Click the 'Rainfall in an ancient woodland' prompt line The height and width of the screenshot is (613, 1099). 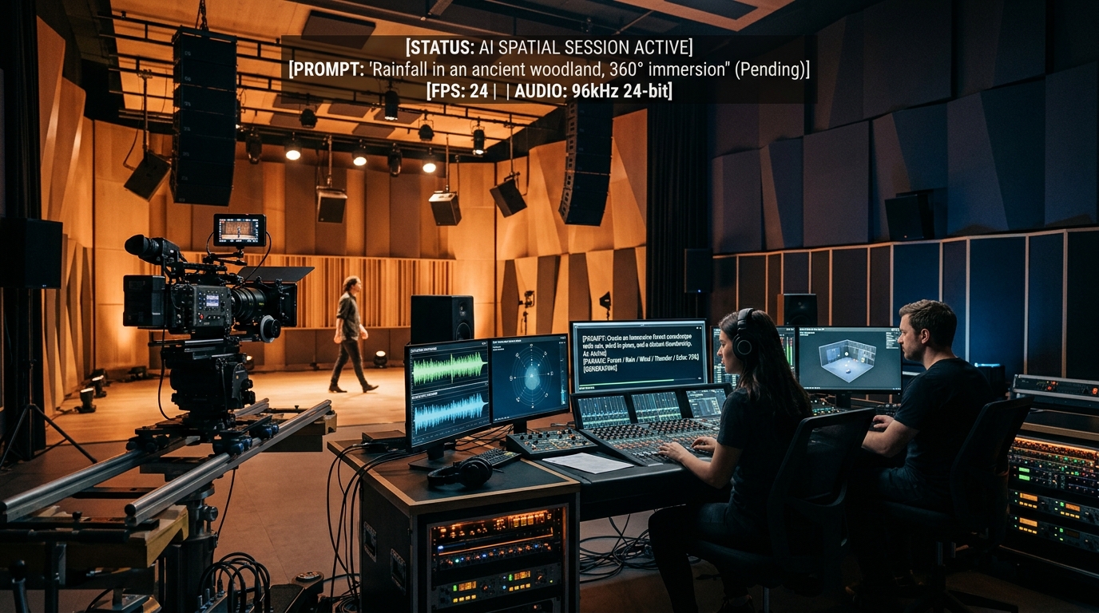click(x=549, y=69)
